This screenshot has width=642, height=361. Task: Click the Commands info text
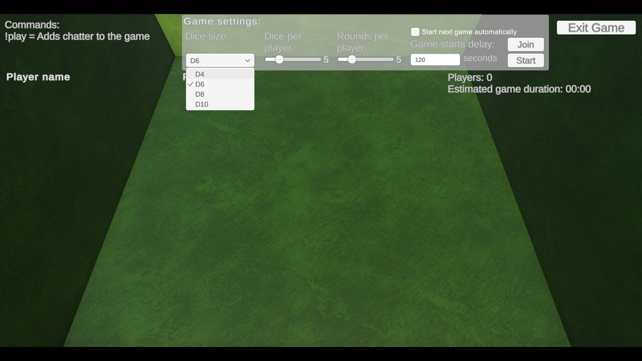(77, 31)
